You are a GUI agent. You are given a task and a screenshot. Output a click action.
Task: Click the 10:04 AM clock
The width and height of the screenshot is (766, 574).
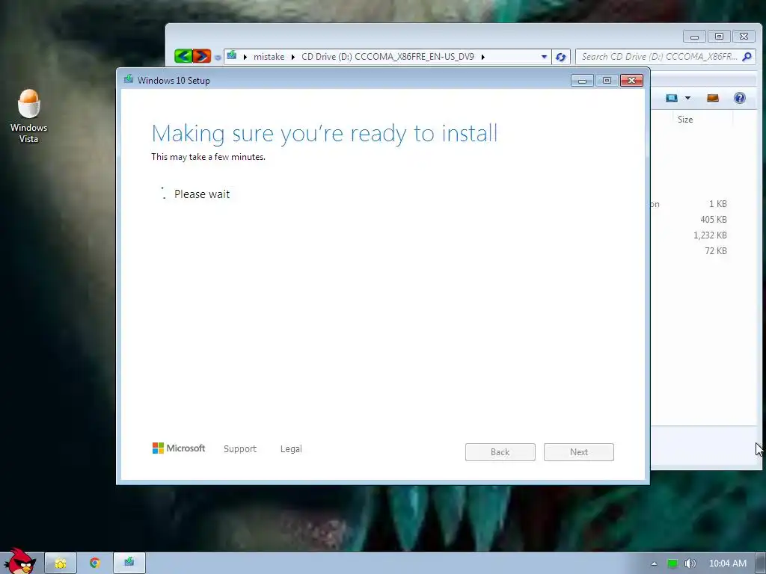727,564
